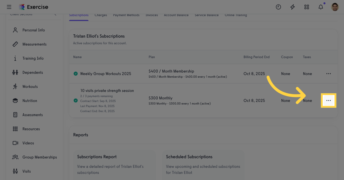Screen dimensions: 344x180
Task: Open the apps grid icon
Action: (306, 7)
